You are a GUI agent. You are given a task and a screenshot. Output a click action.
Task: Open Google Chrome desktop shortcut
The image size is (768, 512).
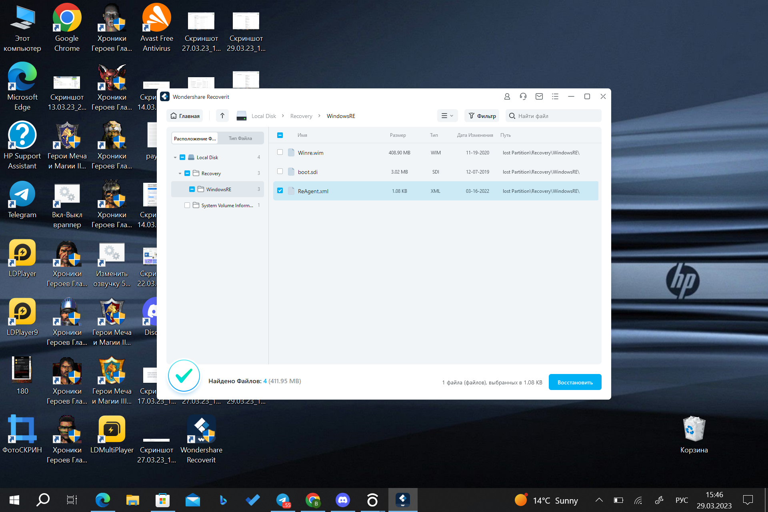click(67, 28)
